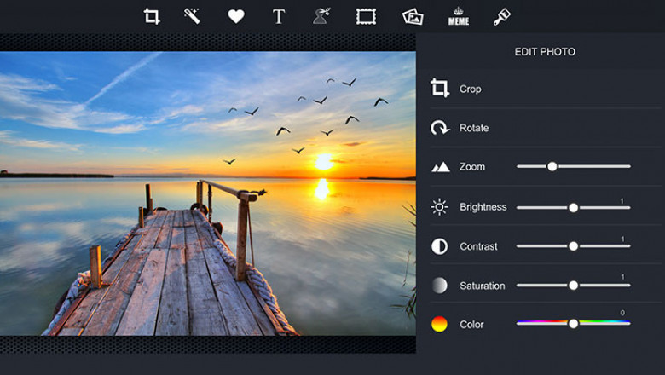Click the sunset pier photo canvas

[208, 193]
